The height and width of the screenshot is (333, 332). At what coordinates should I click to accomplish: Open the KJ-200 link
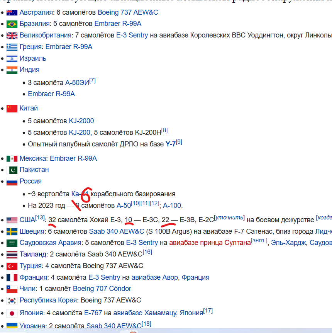80,133
